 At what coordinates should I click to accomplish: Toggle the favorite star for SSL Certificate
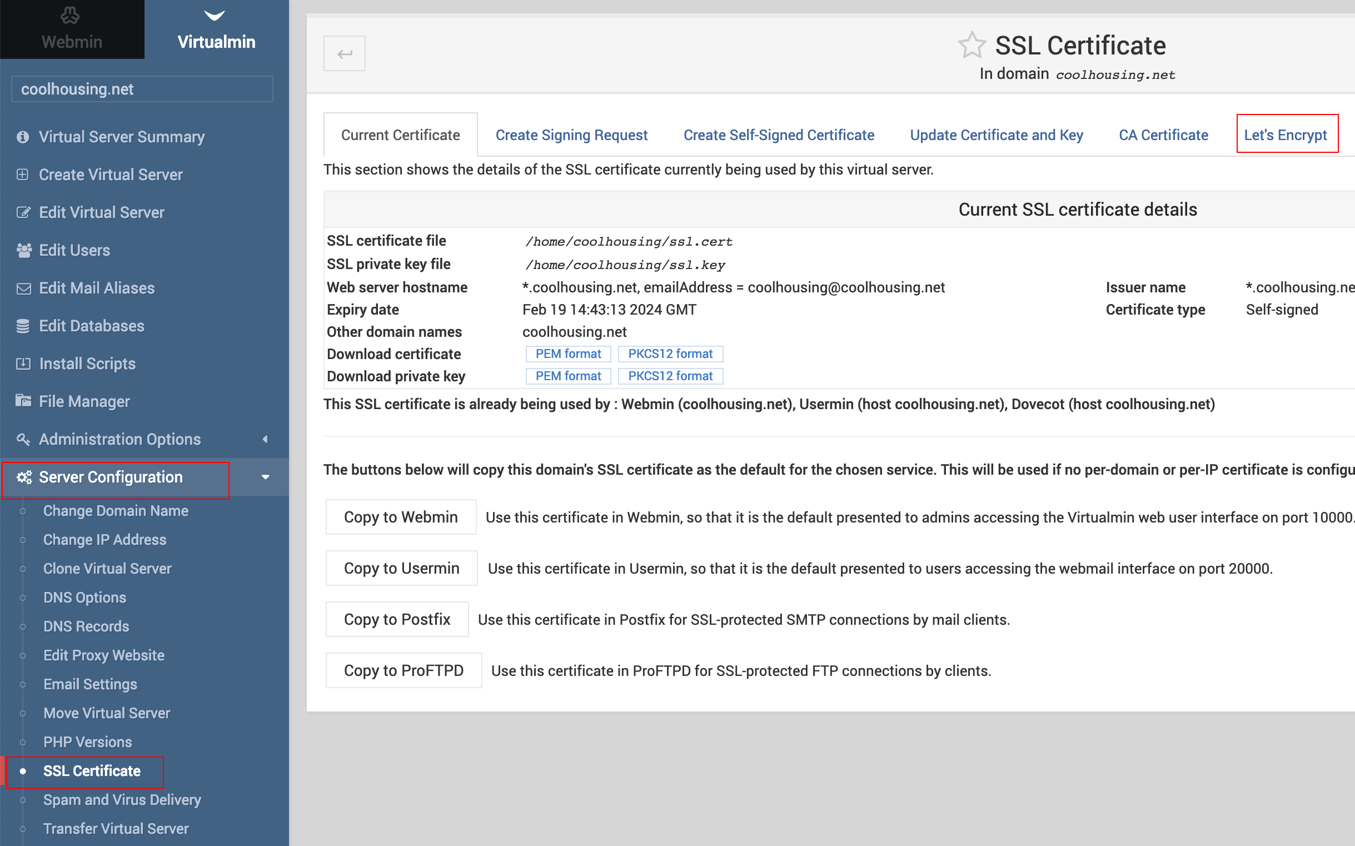coord(970,44)
